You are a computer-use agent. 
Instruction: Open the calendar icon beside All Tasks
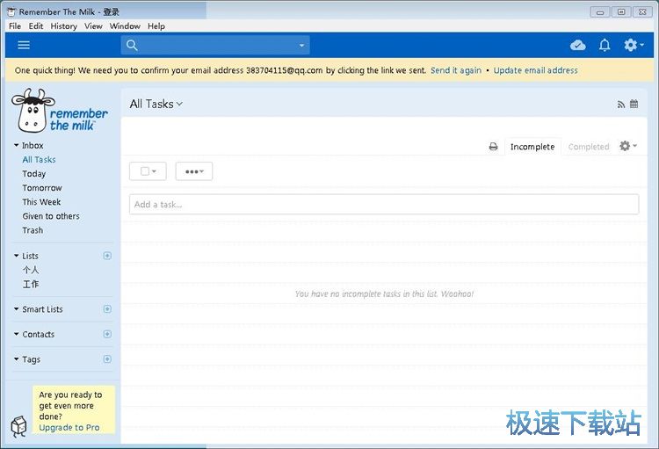point(634,104)
